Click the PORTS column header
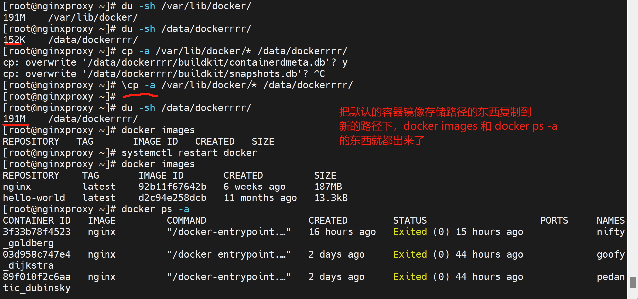The width and height of the screenshot is (638, 299). (x=554, y=220)
